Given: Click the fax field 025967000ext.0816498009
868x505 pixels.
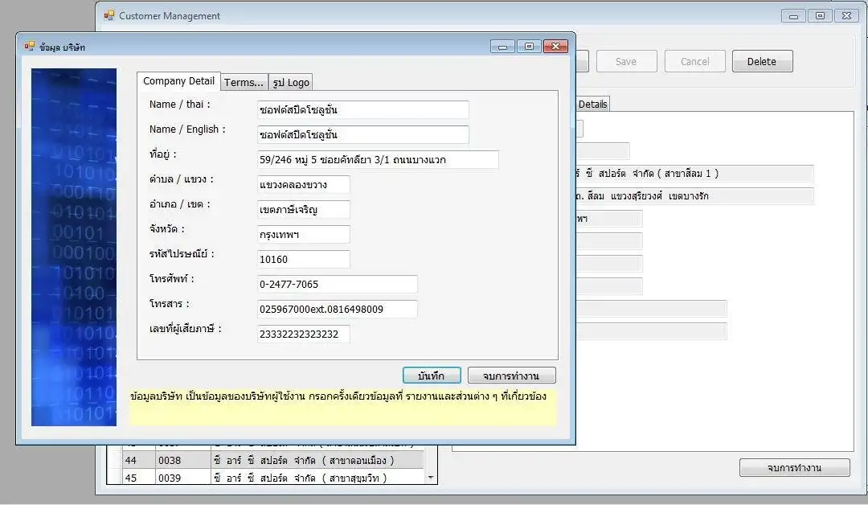Looking at the screenshot, I should 337,309.
